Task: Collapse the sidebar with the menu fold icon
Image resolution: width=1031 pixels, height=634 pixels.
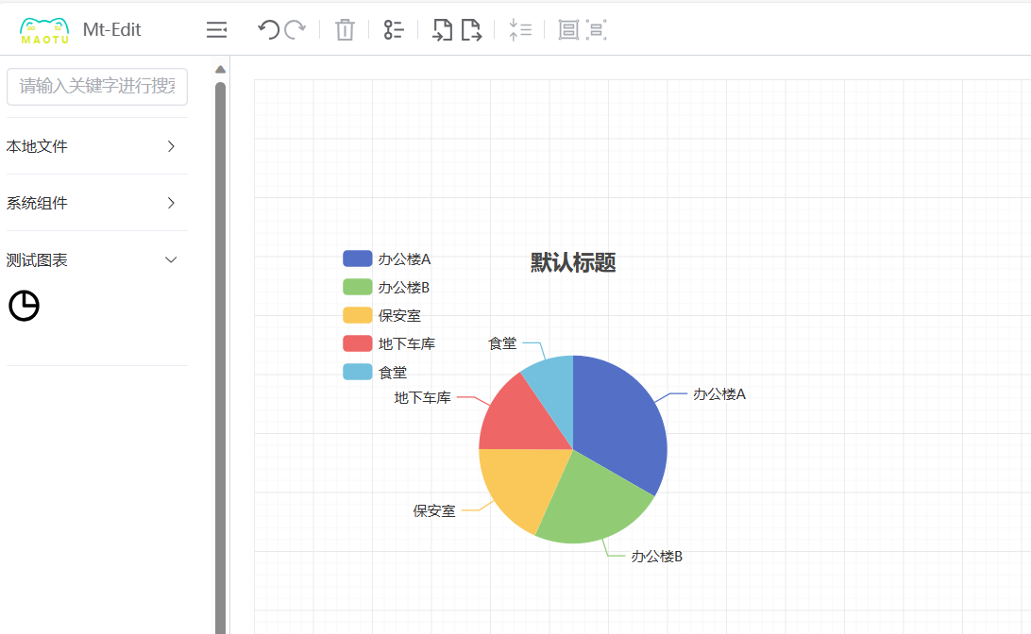Action: 216,30
